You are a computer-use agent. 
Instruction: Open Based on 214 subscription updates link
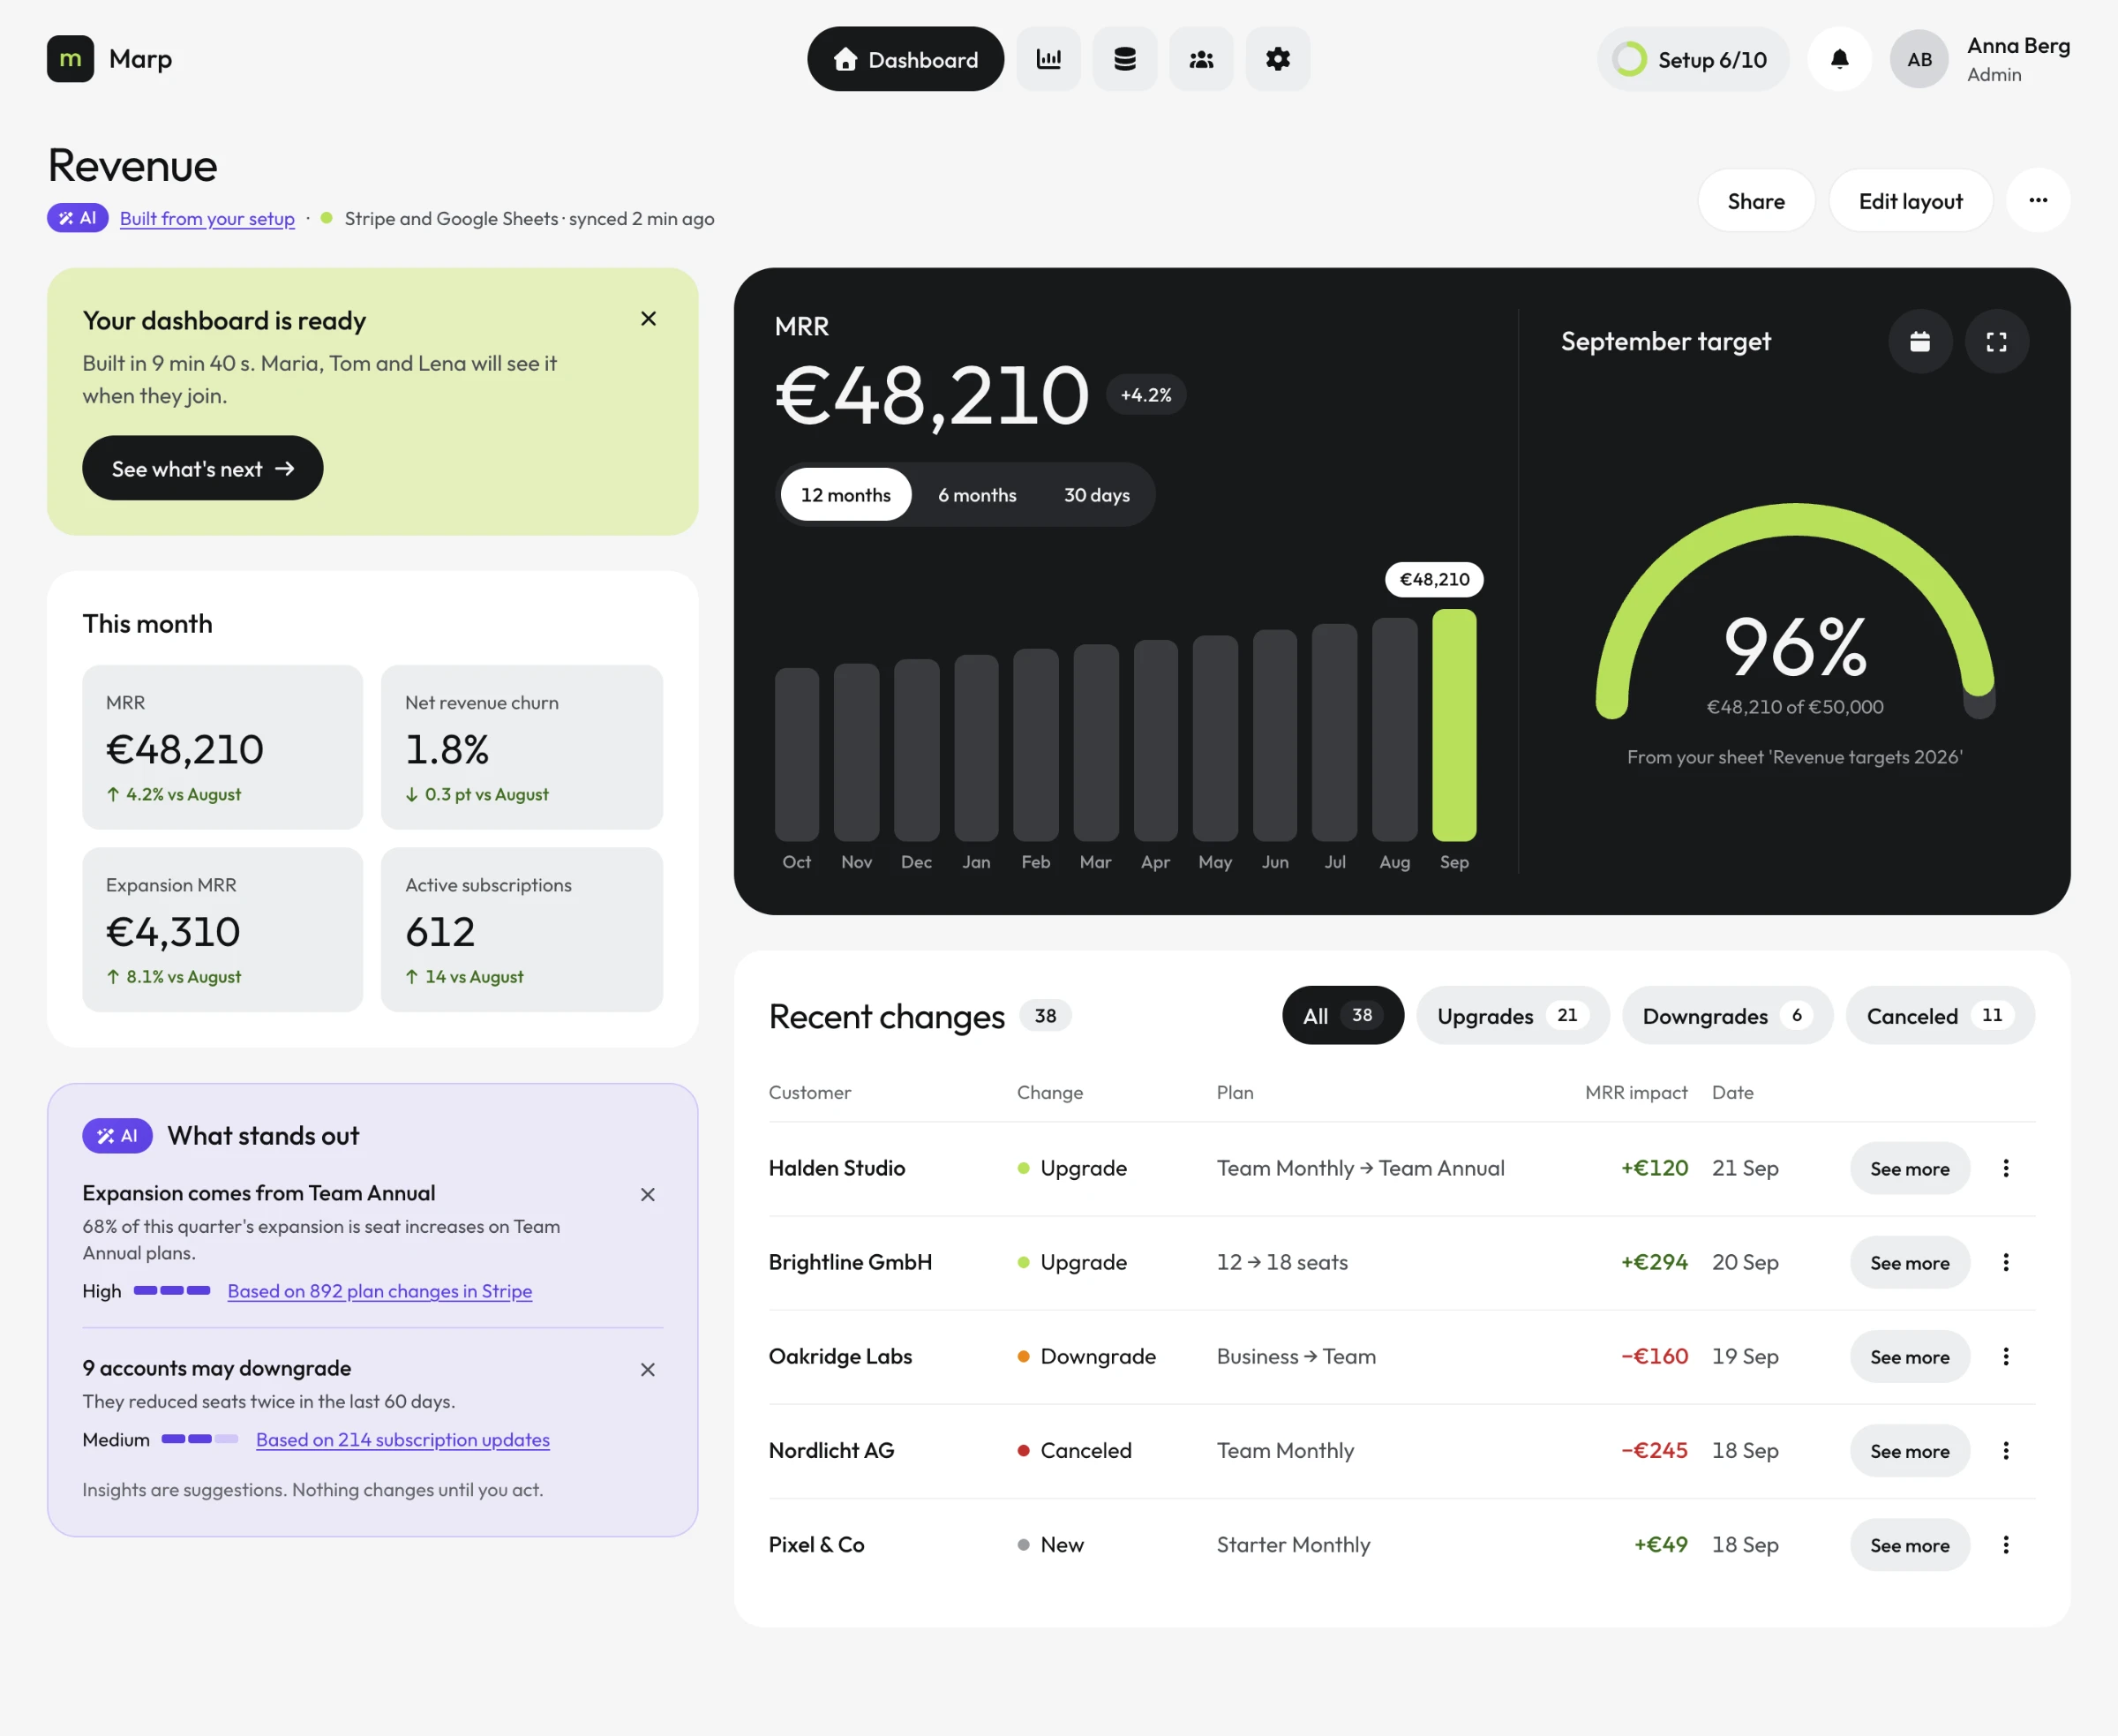click(x=402, y=1440)
